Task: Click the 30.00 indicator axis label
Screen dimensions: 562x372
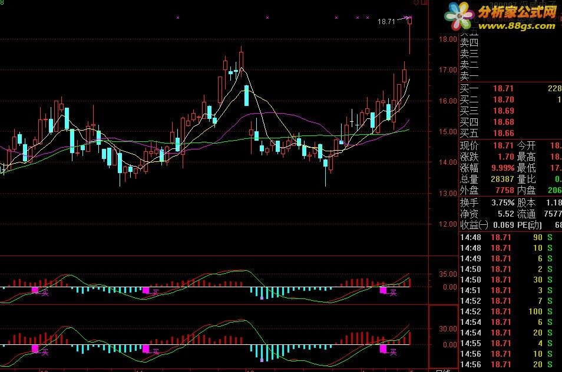Action: (x=448, y=328)
